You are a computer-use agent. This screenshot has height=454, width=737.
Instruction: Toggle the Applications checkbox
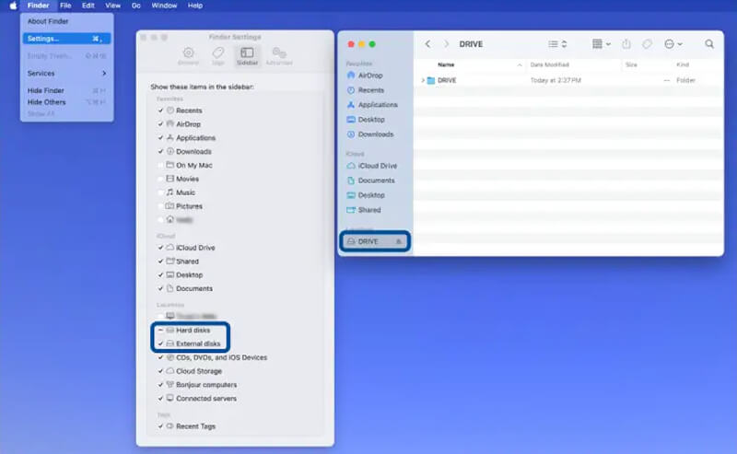pos(160,138)
